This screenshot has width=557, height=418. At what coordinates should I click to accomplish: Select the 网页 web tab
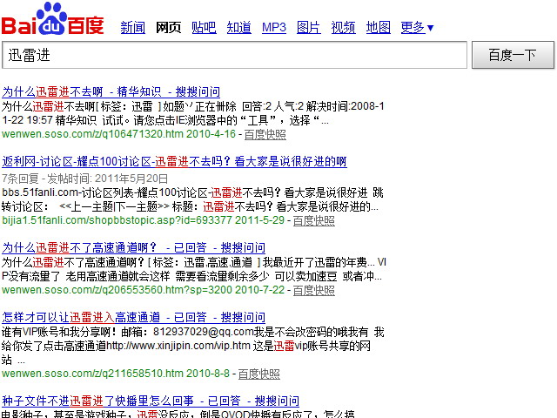point(168,27)
